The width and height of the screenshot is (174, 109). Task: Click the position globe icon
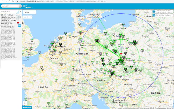(x=154, y=15)
